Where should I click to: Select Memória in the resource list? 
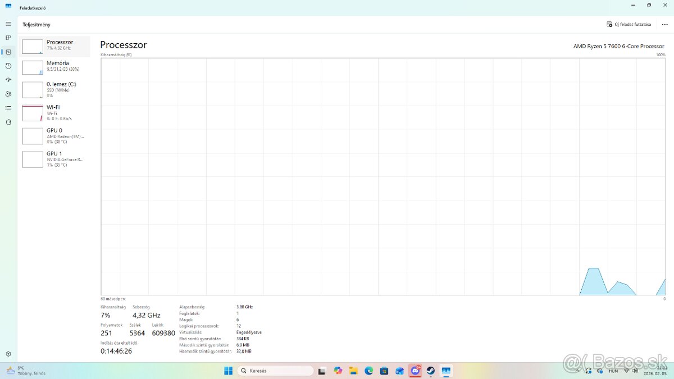pos(55,67)
